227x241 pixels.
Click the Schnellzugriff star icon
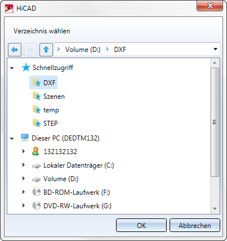coord(26,68)
